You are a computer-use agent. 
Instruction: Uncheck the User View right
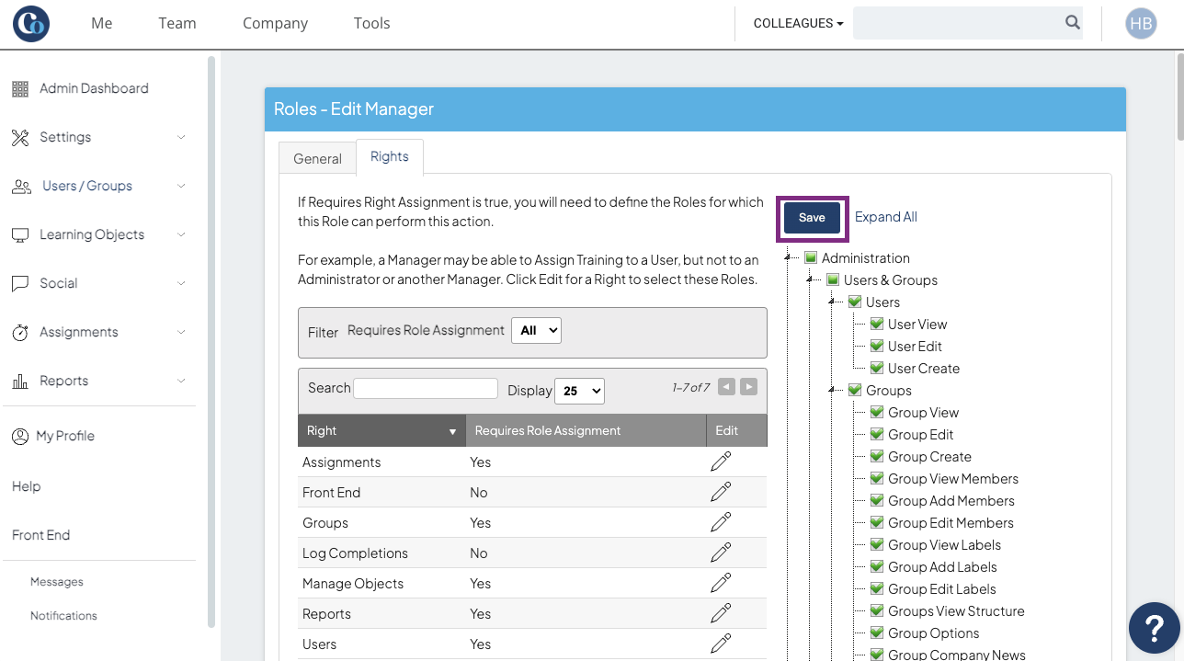[x=877, y=325]
